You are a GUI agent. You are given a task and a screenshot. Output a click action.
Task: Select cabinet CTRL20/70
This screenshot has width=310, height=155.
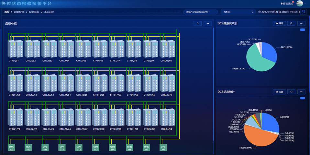(x=167, y=83)
